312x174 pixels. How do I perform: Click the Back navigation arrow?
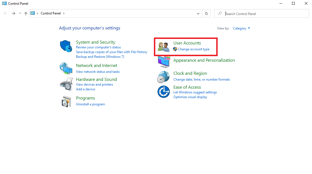(5, 13)
